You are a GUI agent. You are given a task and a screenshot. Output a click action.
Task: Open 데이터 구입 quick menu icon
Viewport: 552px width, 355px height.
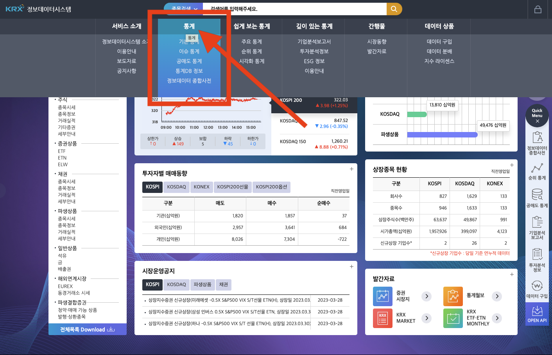coord(537,289)
